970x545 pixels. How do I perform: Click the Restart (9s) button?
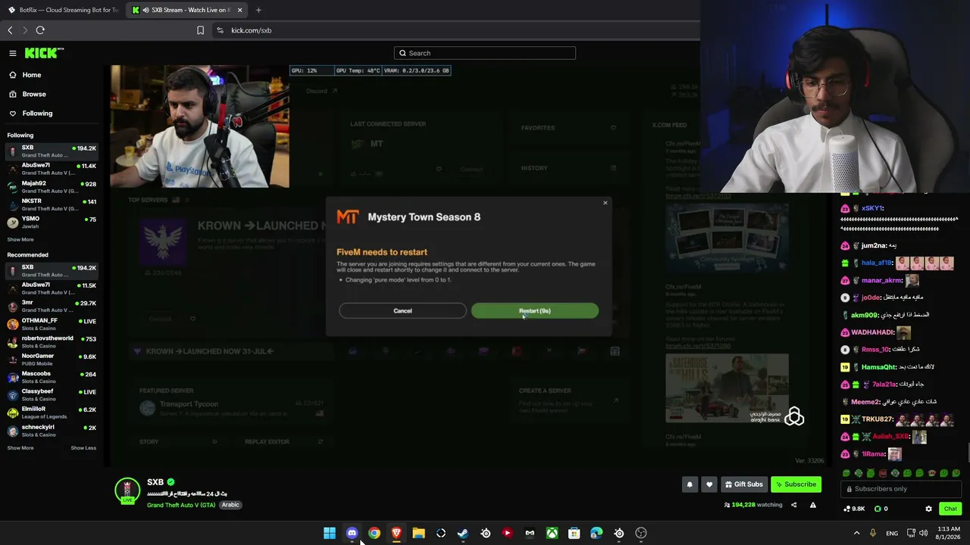click(534, 310)
